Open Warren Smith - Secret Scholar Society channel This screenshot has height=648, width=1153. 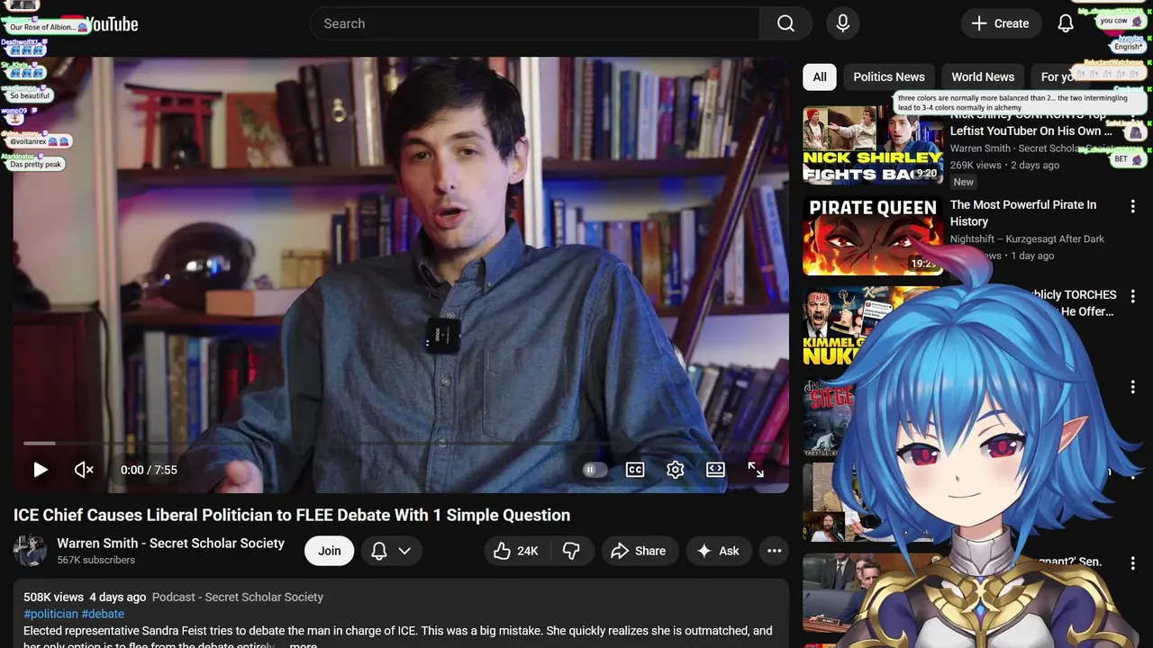pyautogui.click(x=171, y=543)
